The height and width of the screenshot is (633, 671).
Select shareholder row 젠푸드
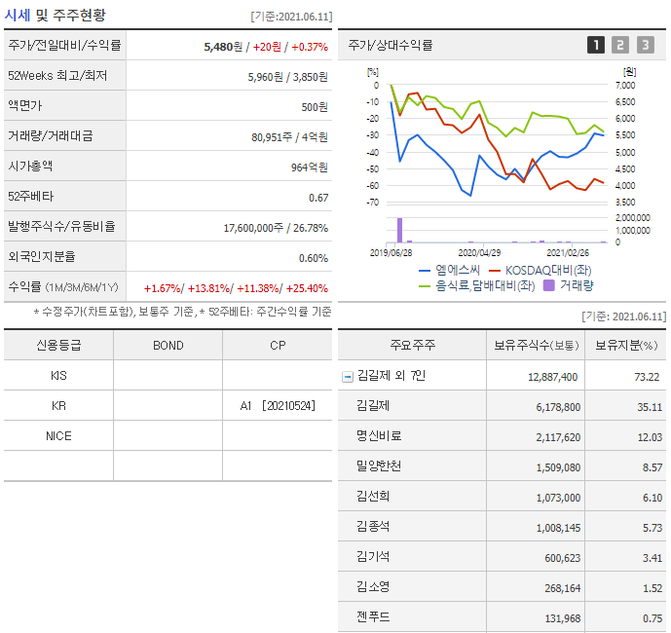point(502,617)
